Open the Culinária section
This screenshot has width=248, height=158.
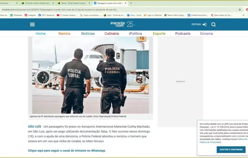tap(112, 34)
